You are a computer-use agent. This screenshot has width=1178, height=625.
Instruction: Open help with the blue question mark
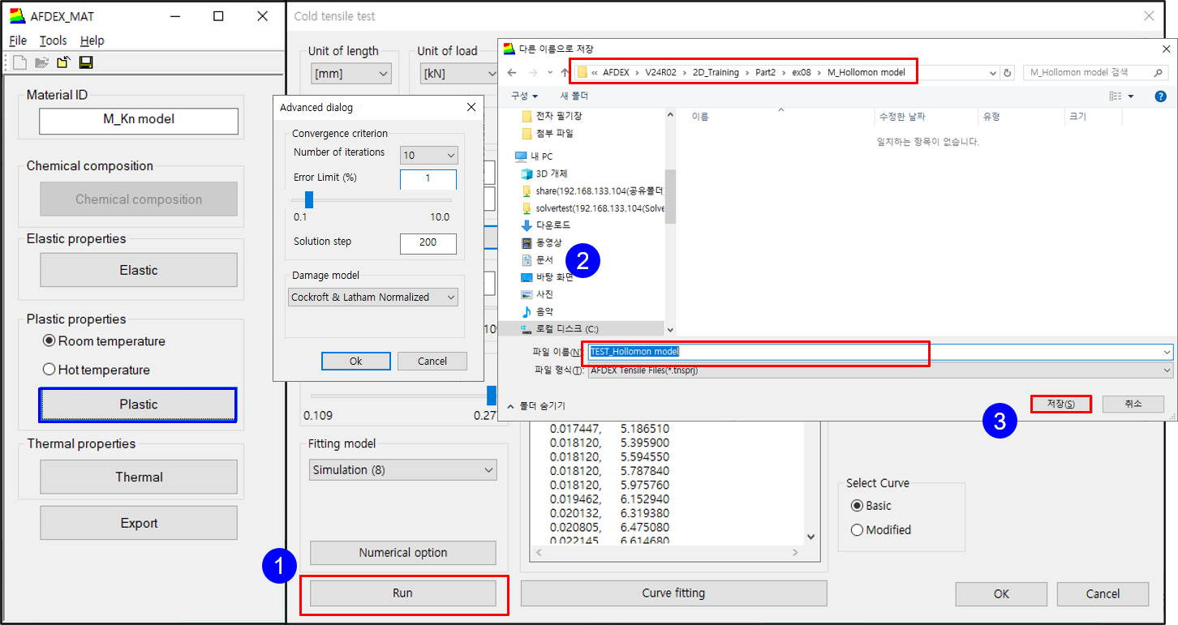coord(1160,96)
